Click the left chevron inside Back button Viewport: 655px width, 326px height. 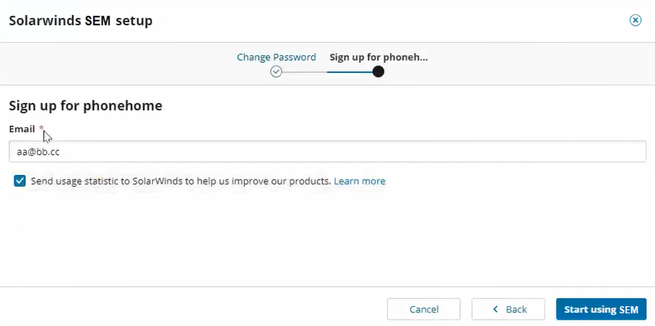[x=496, y=309]
